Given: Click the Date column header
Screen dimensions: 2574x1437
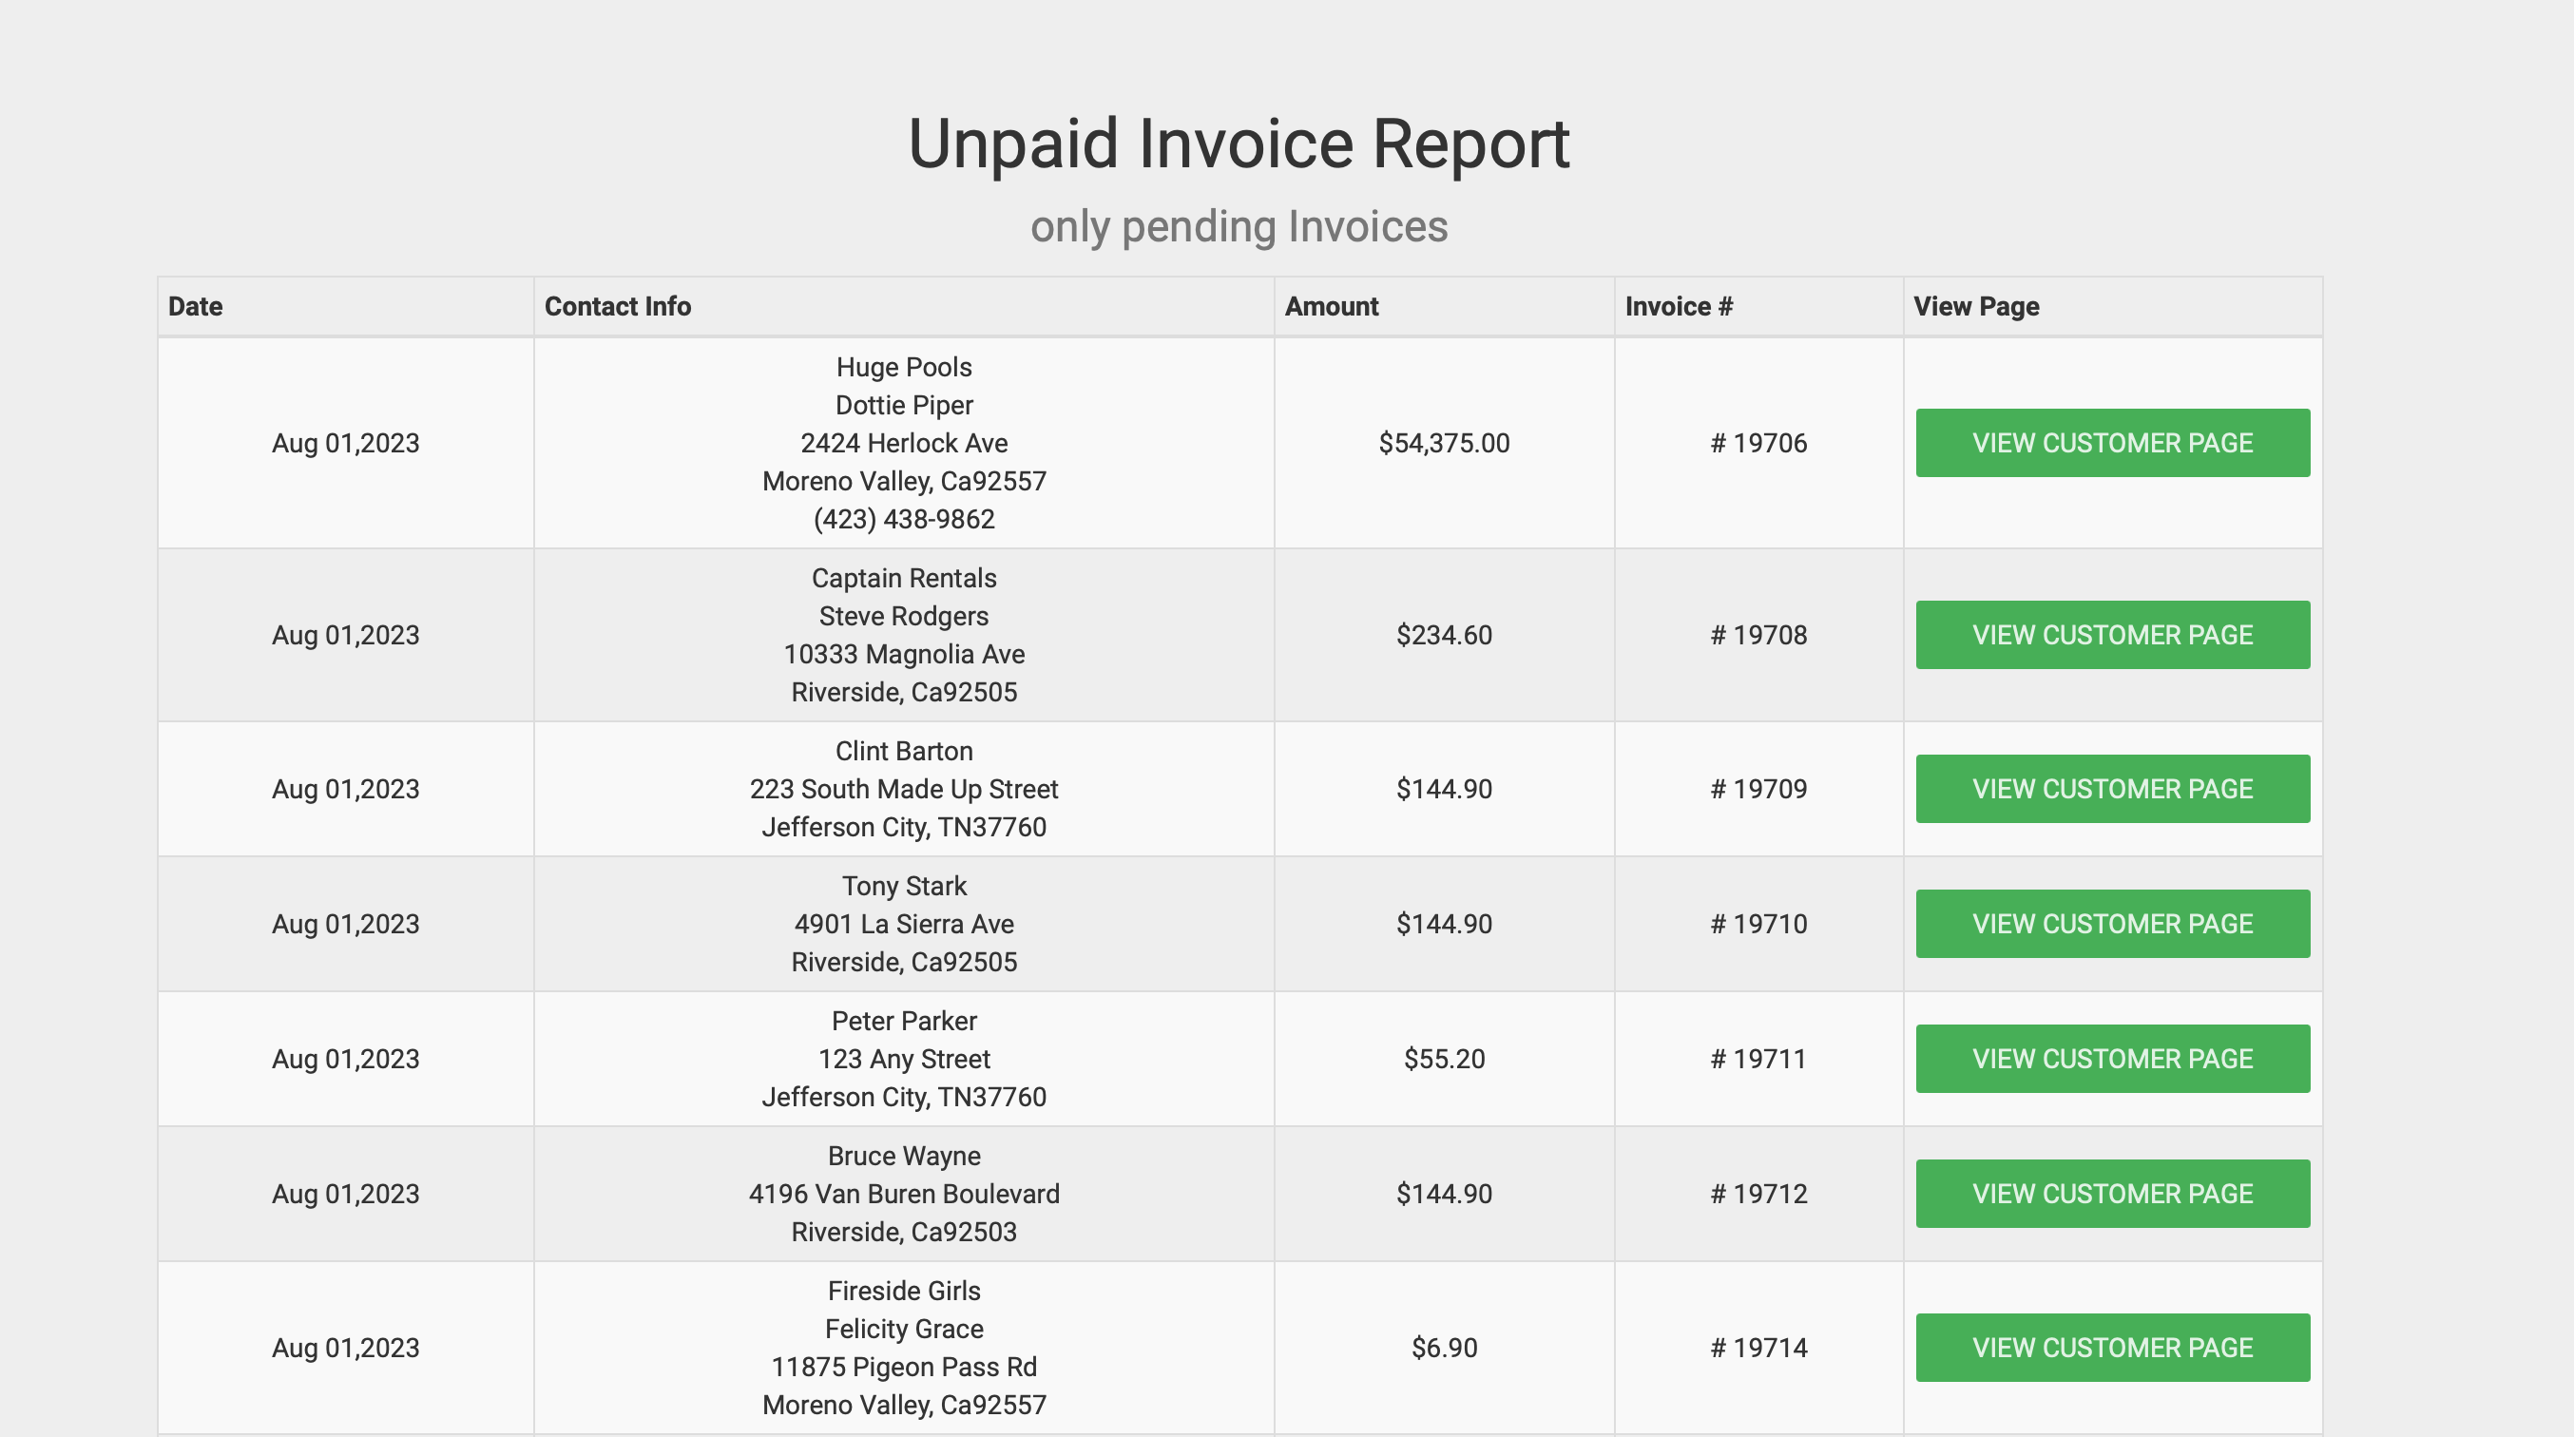Looking at the screenshot, I should pyautogui.click(x=195, y=307).
